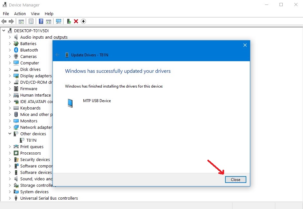This screenshot has height=209, width=303.
Task: Open Properties from the toolbar
Action: (31, 21)
